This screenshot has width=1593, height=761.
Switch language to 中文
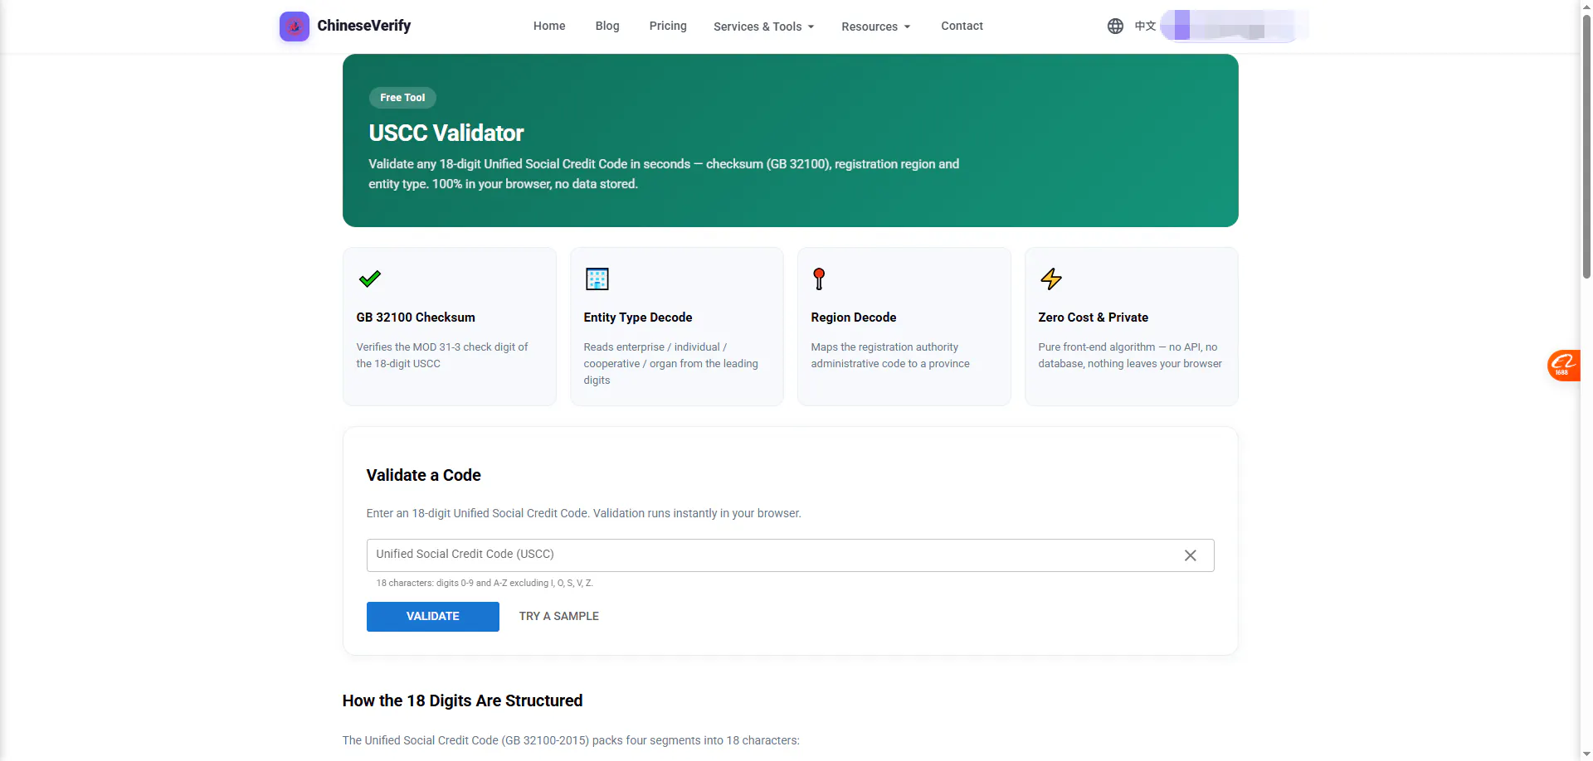coord(1145,27)
